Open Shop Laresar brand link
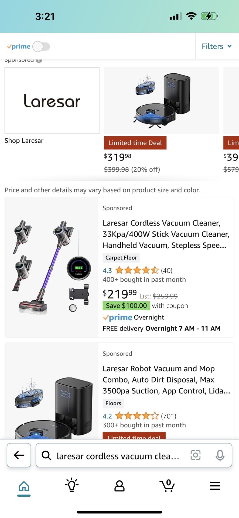This screenshot has height=518, width=239. (24, 141)
